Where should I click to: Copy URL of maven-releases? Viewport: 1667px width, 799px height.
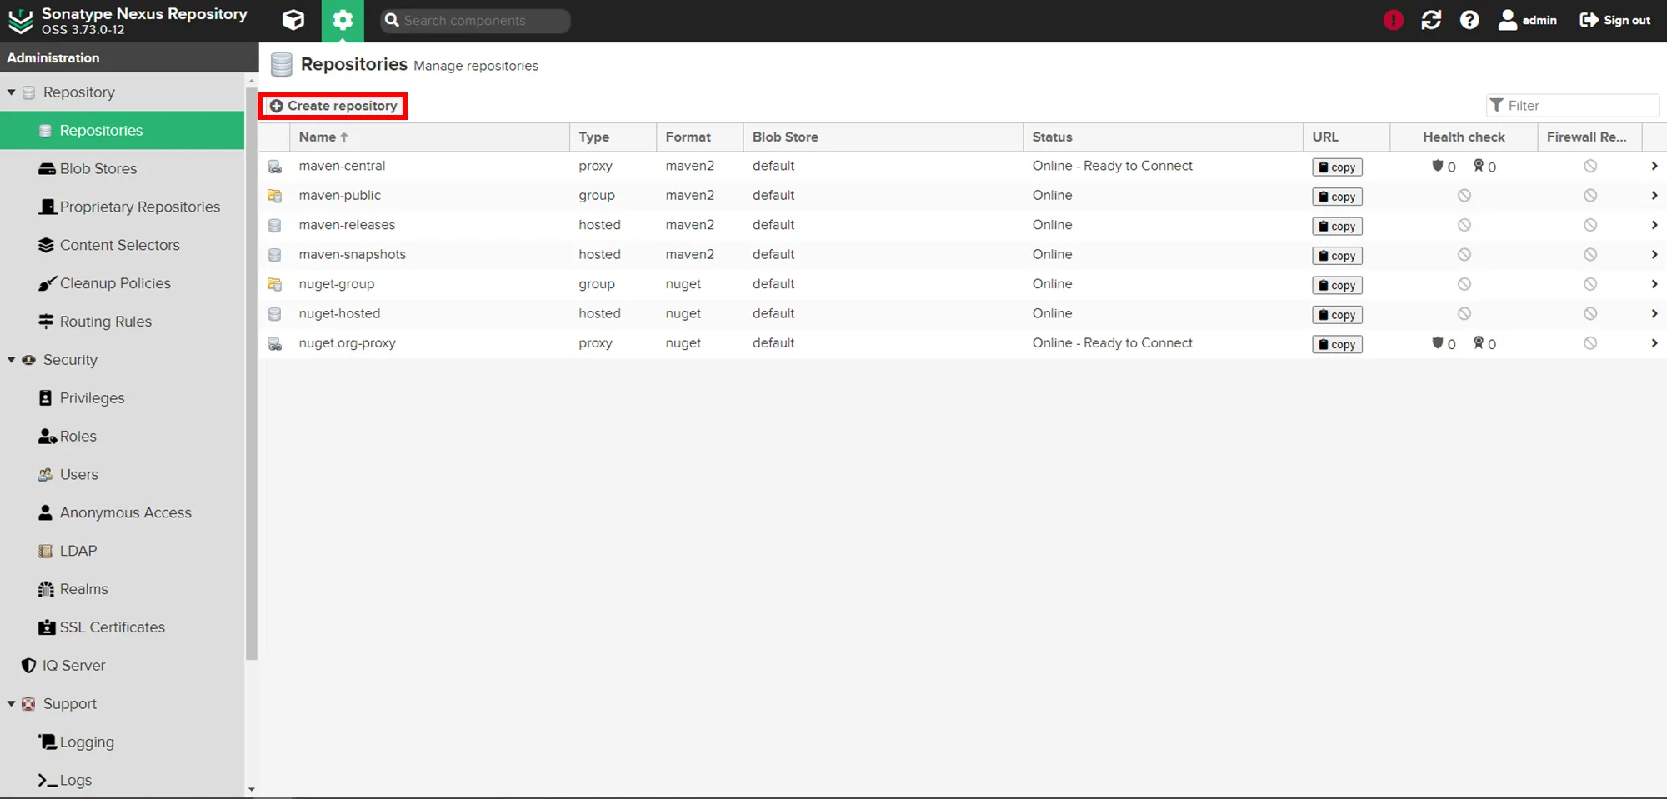pyautogui.click(x=1337, y=227)
